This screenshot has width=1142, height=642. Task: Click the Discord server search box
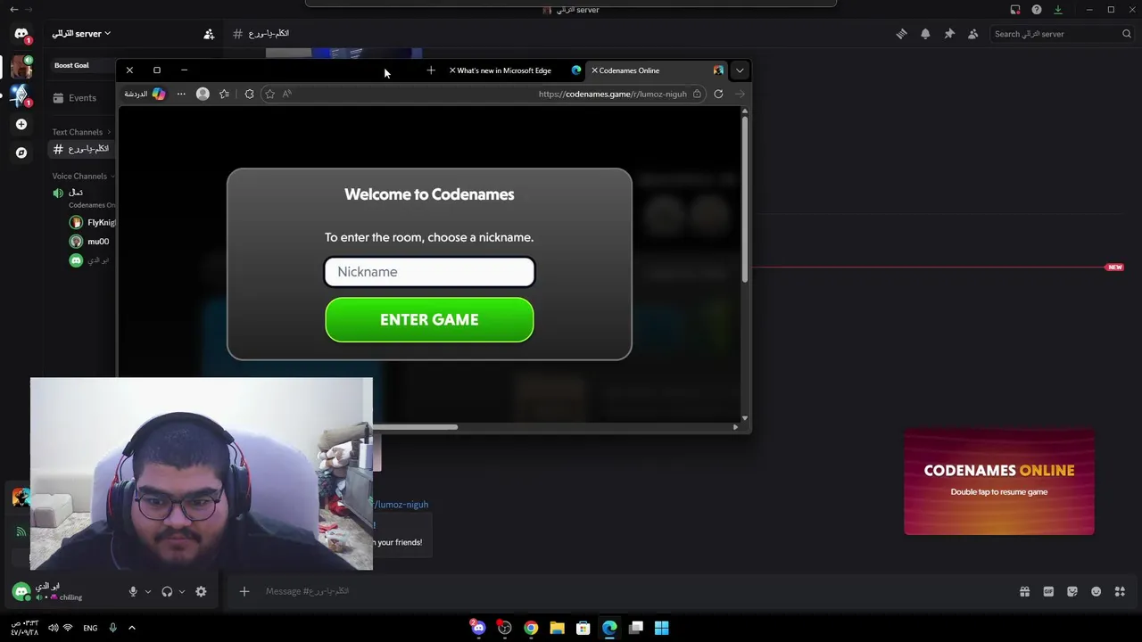(1062, 34)
